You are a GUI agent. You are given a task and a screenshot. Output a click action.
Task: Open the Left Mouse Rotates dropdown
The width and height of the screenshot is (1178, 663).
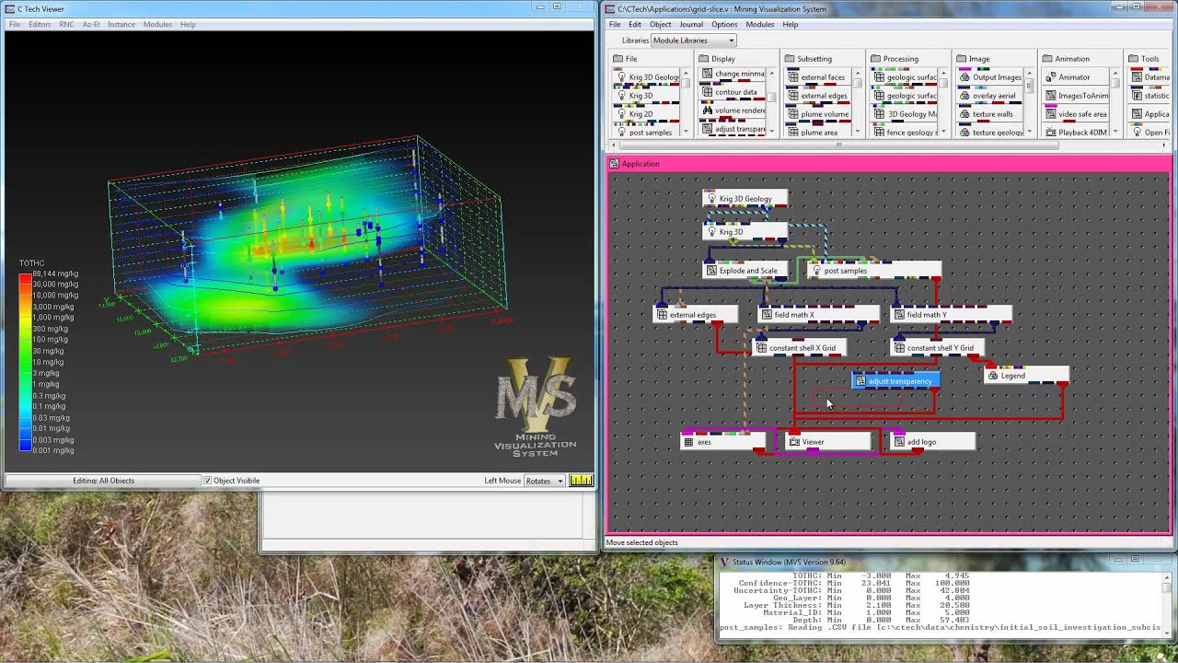pos(544,481)
